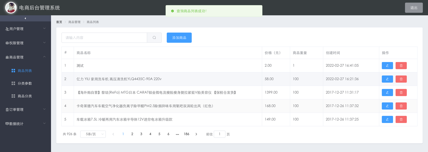The width and height of the screenshot is (428, 152).
Task: Go to page 3
Action: click(141, 134)
